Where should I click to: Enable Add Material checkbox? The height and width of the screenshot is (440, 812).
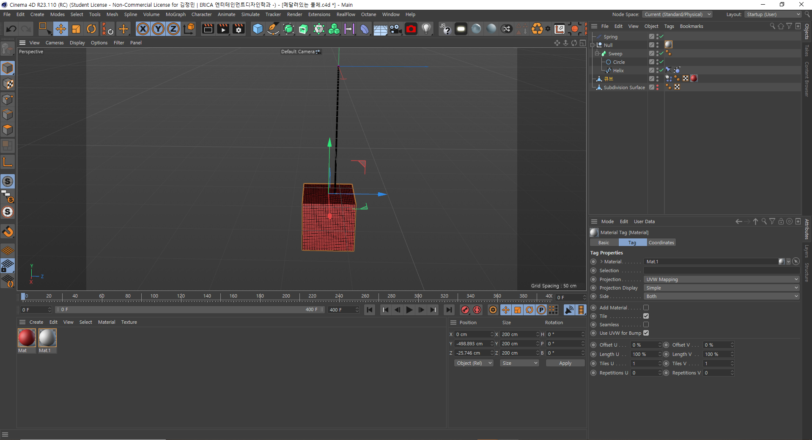coord(646,308)
